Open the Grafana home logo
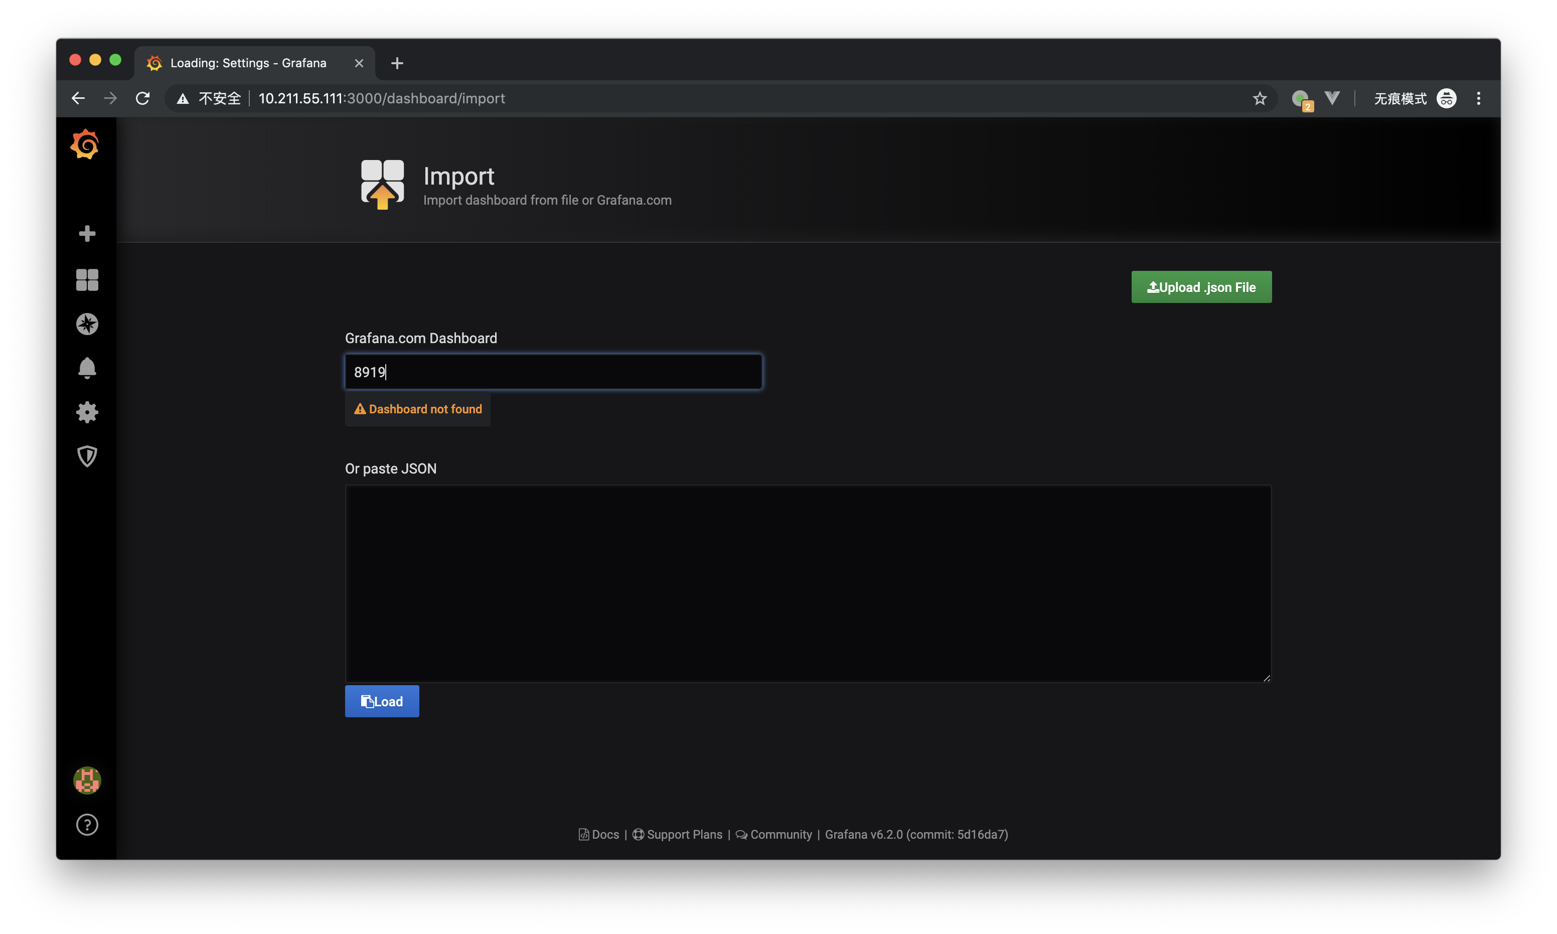 85,144
